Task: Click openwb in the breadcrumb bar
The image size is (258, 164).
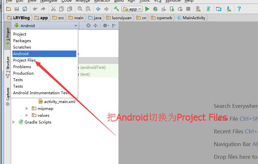Action: [x=162, y=18]
